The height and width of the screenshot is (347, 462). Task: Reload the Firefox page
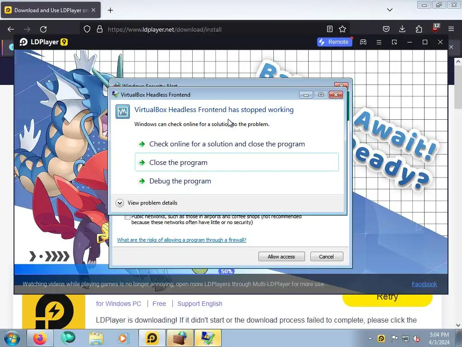(x=43, y=29)
